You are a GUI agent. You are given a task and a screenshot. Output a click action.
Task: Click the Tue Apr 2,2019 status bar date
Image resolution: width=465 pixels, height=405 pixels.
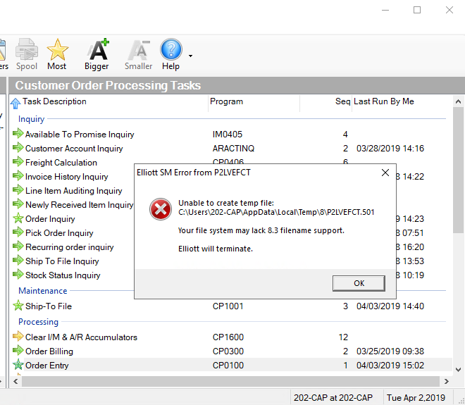pyautogui.click(x=416, y=397)
